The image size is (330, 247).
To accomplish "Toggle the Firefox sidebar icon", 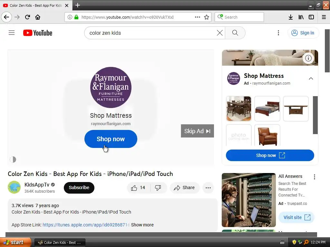I will [x=311, y=17].
